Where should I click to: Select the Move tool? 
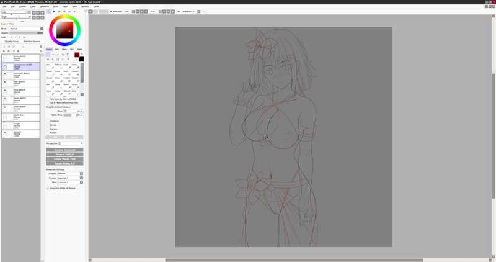coord(48,59)
